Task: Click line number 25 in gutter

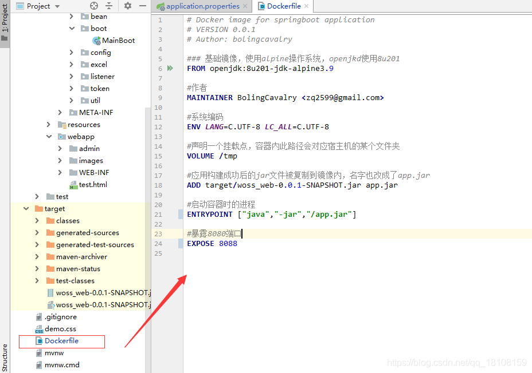Action: (x=158, y=253)
